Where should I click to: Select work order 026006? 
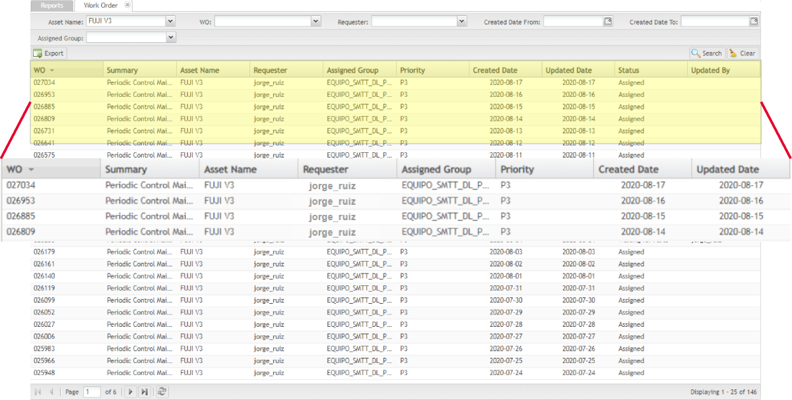point(395,336)
